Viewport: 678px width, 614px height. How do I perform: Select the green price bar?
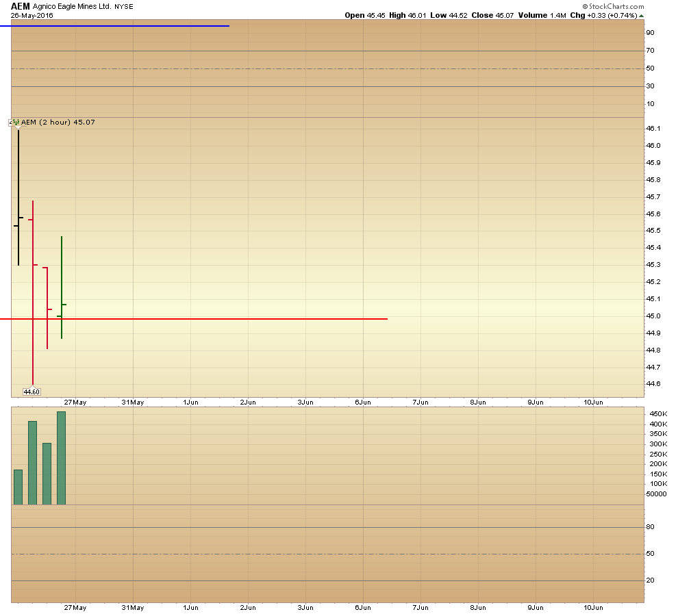coord(62,287)
